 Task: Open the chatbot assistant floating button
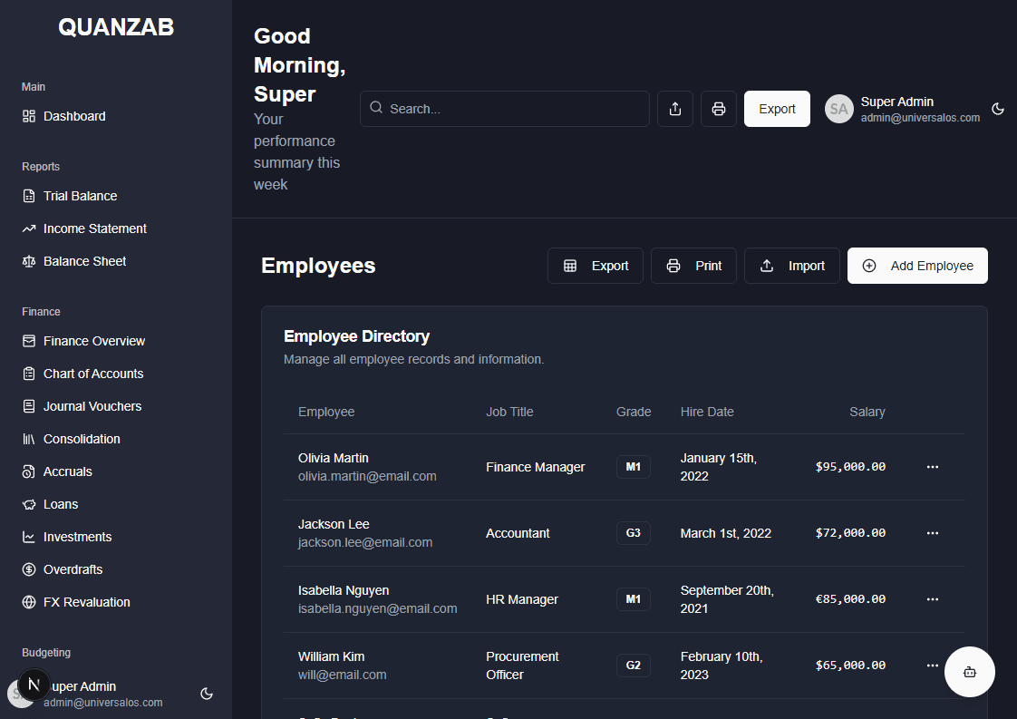click(970, 672)
